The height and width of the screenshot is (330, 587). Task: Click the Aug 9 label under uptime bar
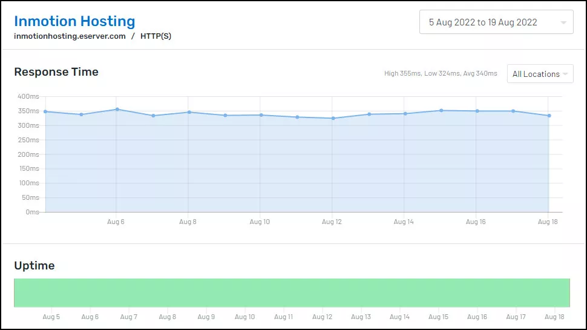pyautogui.click(x=206, y=317)
